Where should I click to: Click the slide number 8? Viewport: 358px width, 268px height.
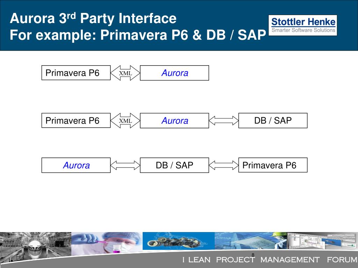point(253,255)
